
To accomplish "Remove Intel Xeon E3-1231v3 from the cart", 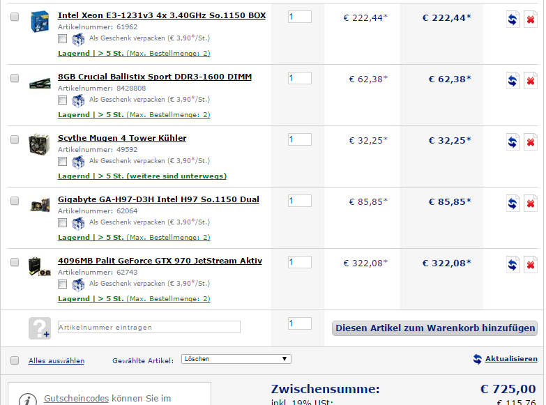I will [x=531, y=20].
